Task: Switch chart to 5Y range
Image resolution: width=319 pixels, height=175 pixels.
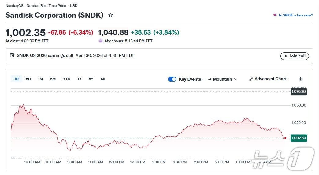Action: [x=91, y=79]
